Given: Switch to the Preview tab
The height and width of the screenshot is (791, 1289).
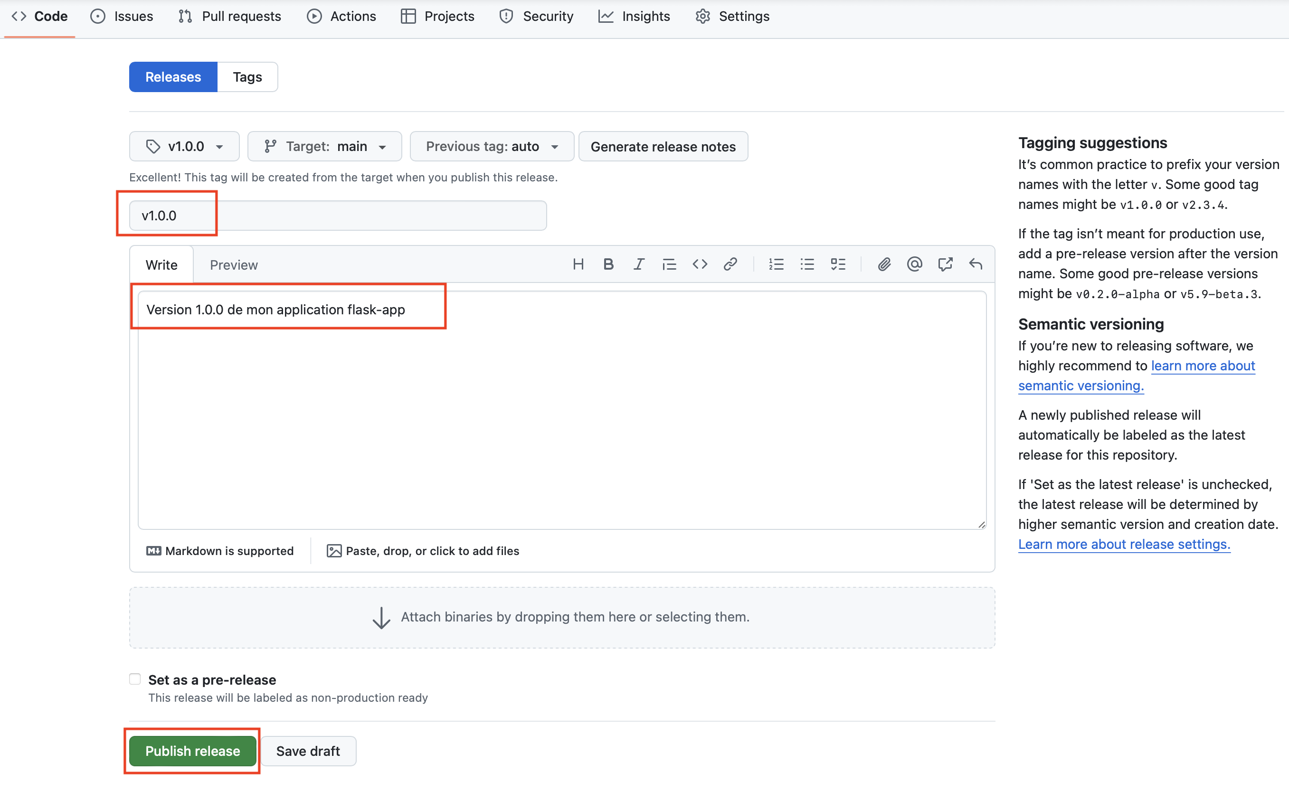Looking at the screenshot, I should tap(233, 265).
